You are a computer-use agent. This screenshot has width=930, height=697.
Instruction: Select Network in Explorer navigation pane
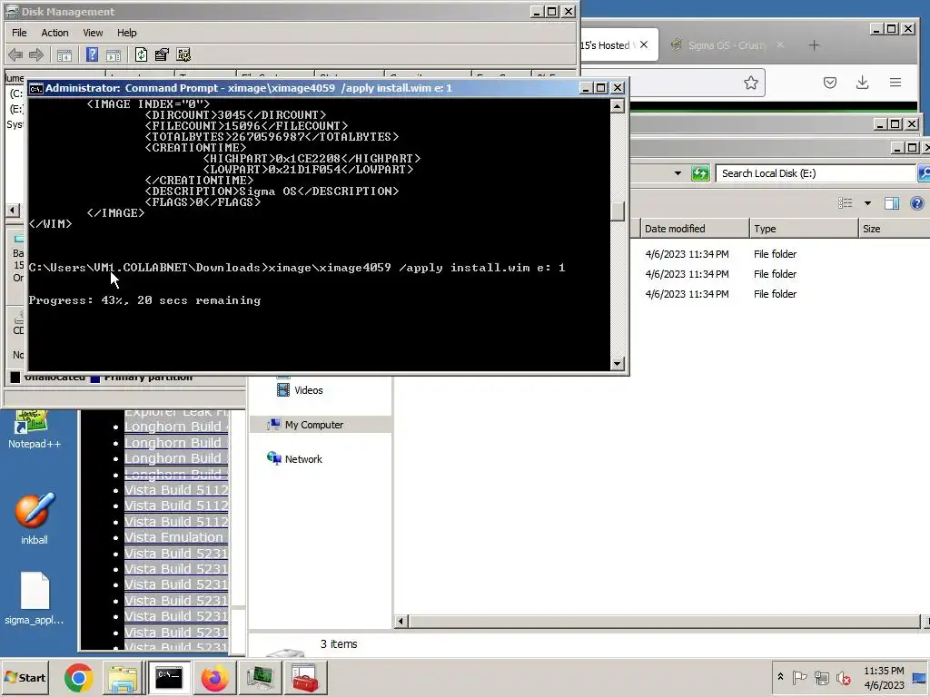(x=295, y=458)
